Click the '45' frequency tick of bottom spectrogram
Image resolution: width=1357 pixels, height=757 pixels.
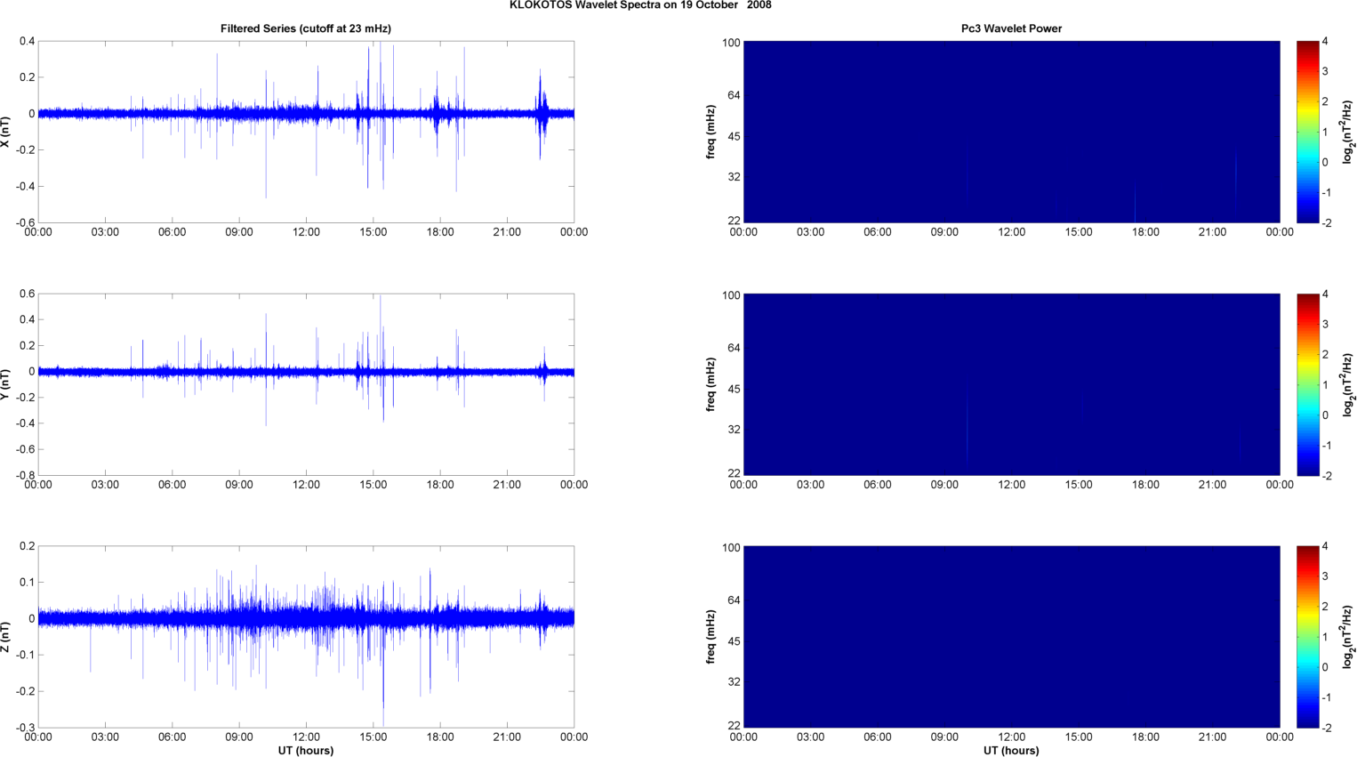[734, 641]
